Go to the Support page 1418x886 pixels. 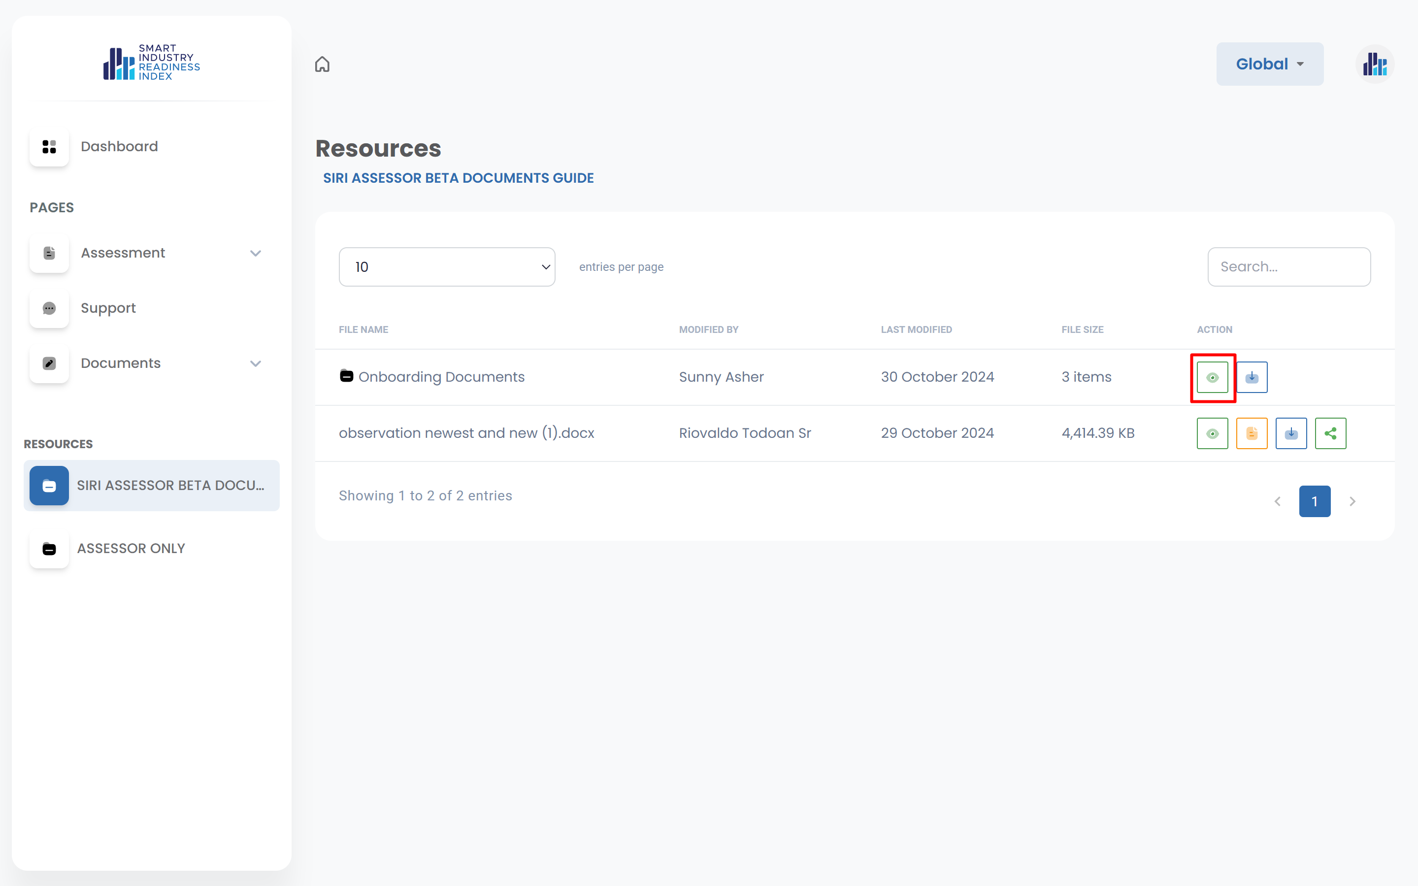tap(108, 308)
